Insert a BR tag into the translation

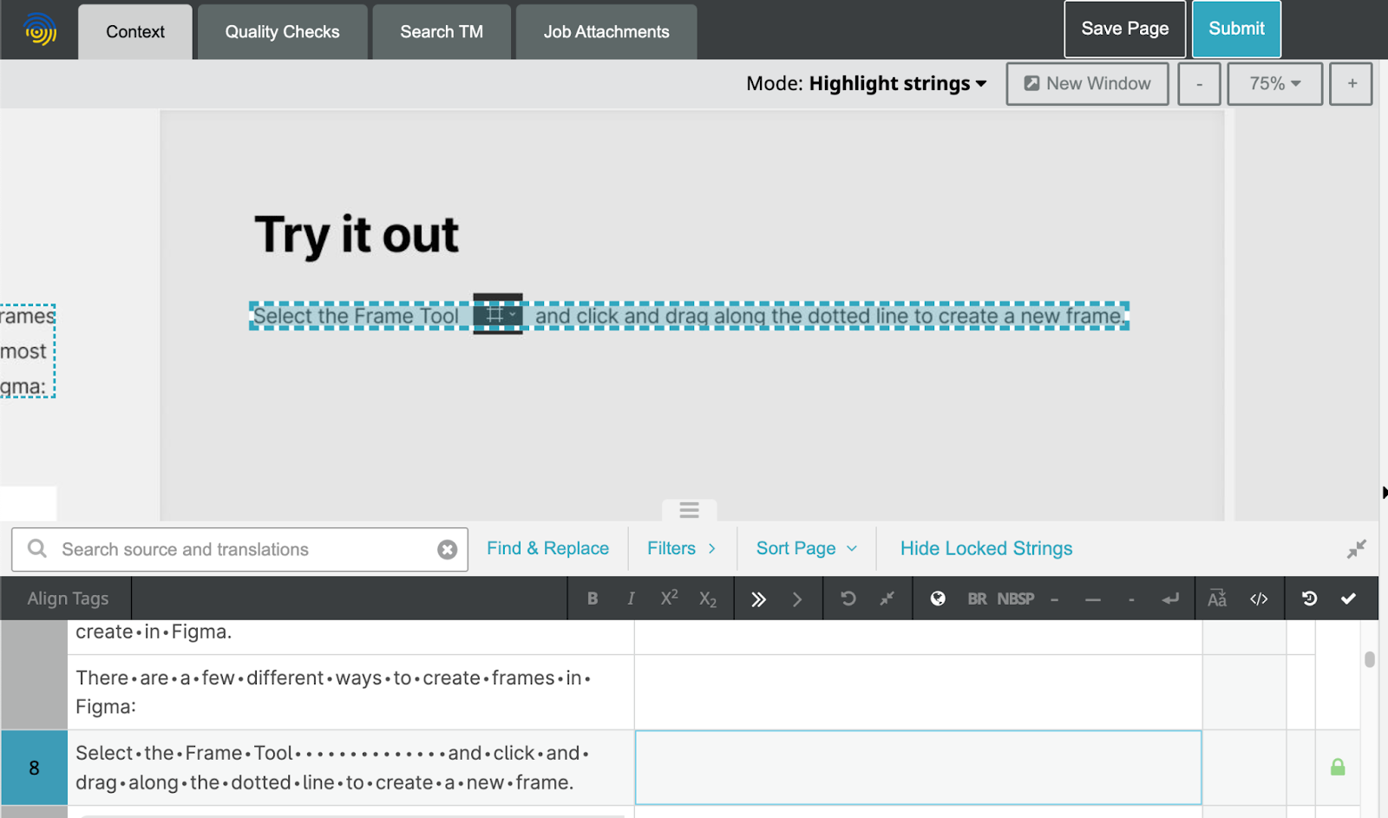point(977,599)
